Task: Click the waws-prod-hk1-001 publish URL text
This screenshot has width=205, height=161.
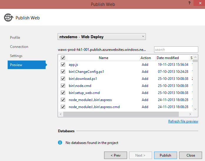Action: [x=102, y=50]
